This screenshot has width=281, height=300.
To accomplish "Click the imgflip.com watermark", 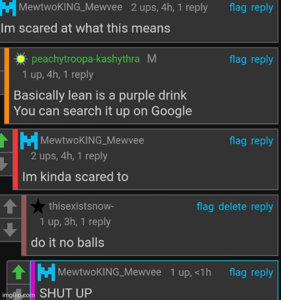I will (19, 295).
